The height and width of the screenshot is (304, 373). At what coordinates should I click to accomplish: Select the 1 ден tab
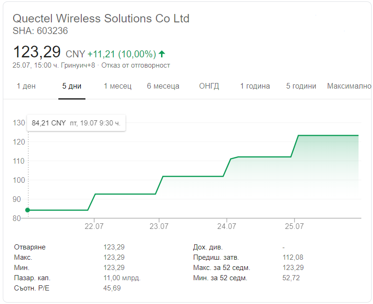[x=26, y=86]
